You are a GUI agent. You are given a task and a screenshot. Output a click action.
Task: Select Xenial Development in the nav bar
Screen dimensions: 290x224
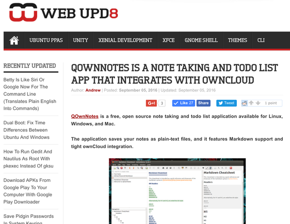click(125, 40)
